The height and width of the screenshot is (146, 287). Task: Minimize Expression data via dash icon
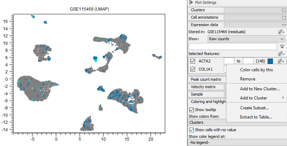coord(284,25)
